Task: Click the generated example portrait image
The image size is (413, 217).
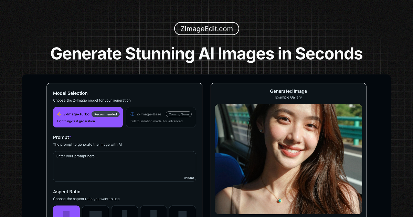Action: click(288, 158)
